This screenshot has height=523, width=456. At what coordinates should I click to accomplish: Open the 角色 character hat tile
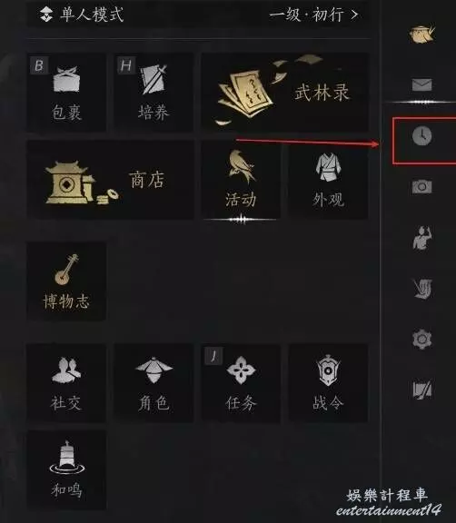[154, 383]
